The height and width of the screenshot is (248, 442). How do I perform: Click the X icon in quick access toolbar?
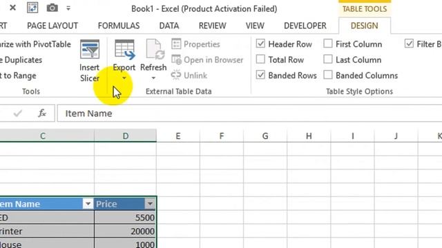12,8
